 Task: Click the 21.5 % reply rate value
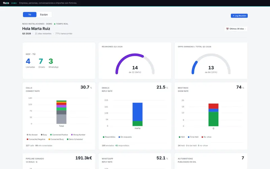click(162, 87)
